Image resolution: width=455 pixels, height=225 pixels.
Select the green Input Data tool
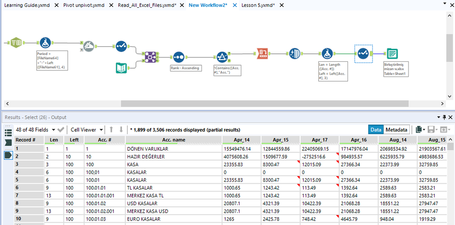pos(16,43)
